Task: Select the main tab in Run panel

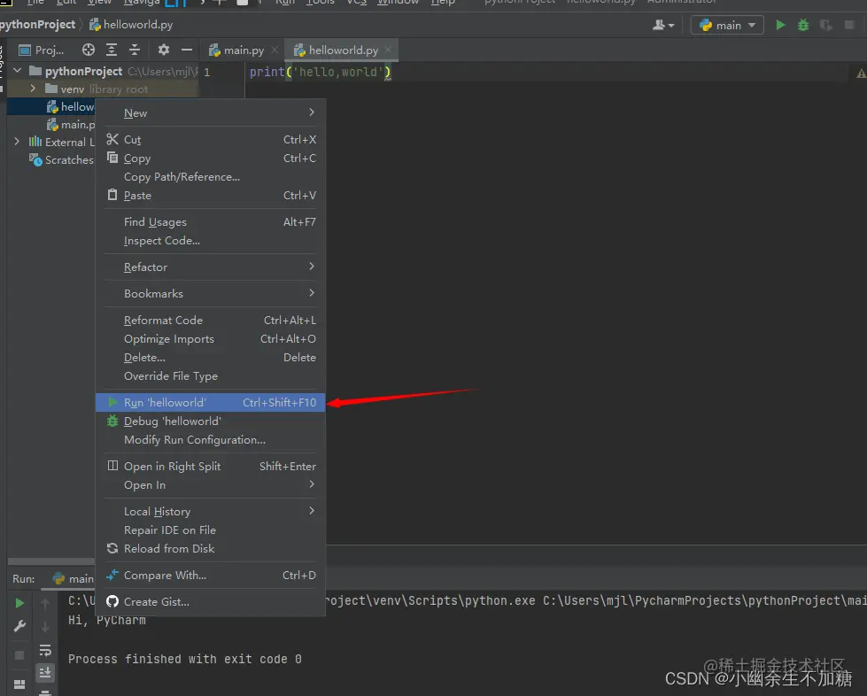Action: (x=73, y=579)
